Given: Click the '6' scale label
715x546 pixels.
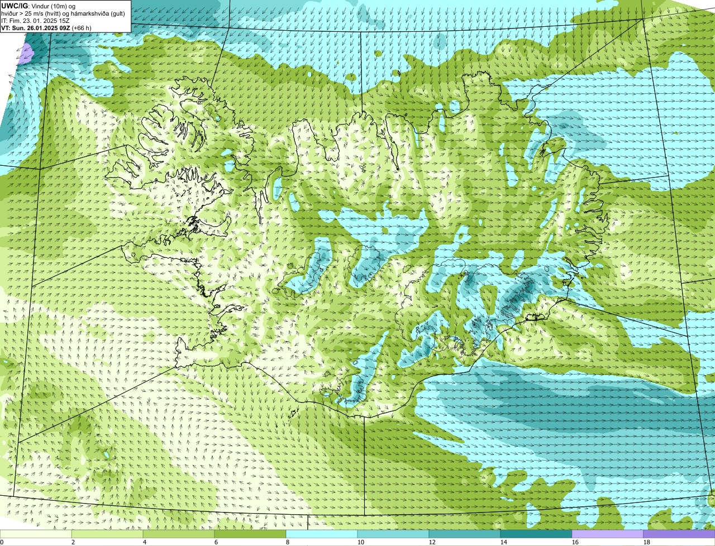Looking at the screenshot, I should click(216, 542).
